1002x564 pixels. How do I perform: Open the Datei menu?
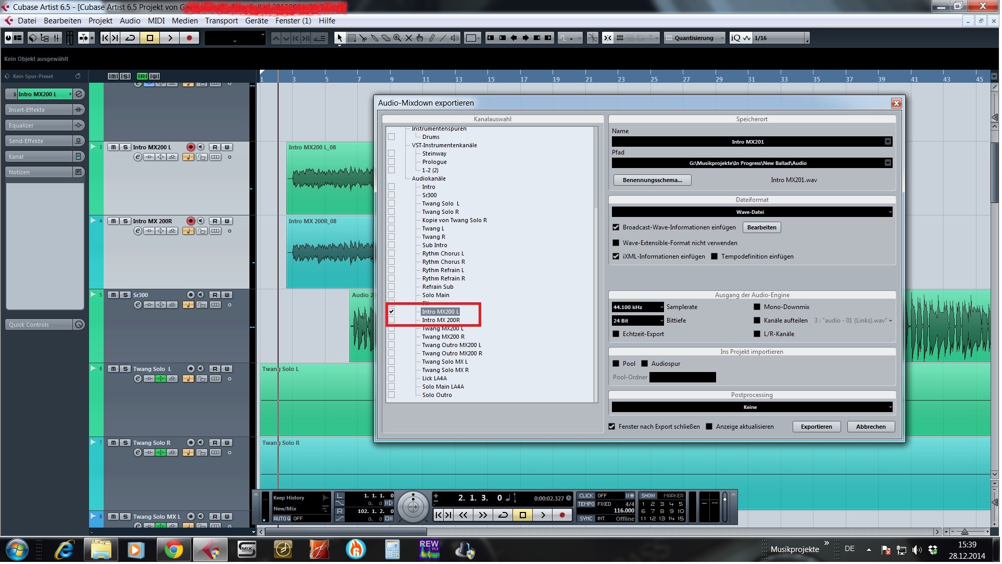27,21
